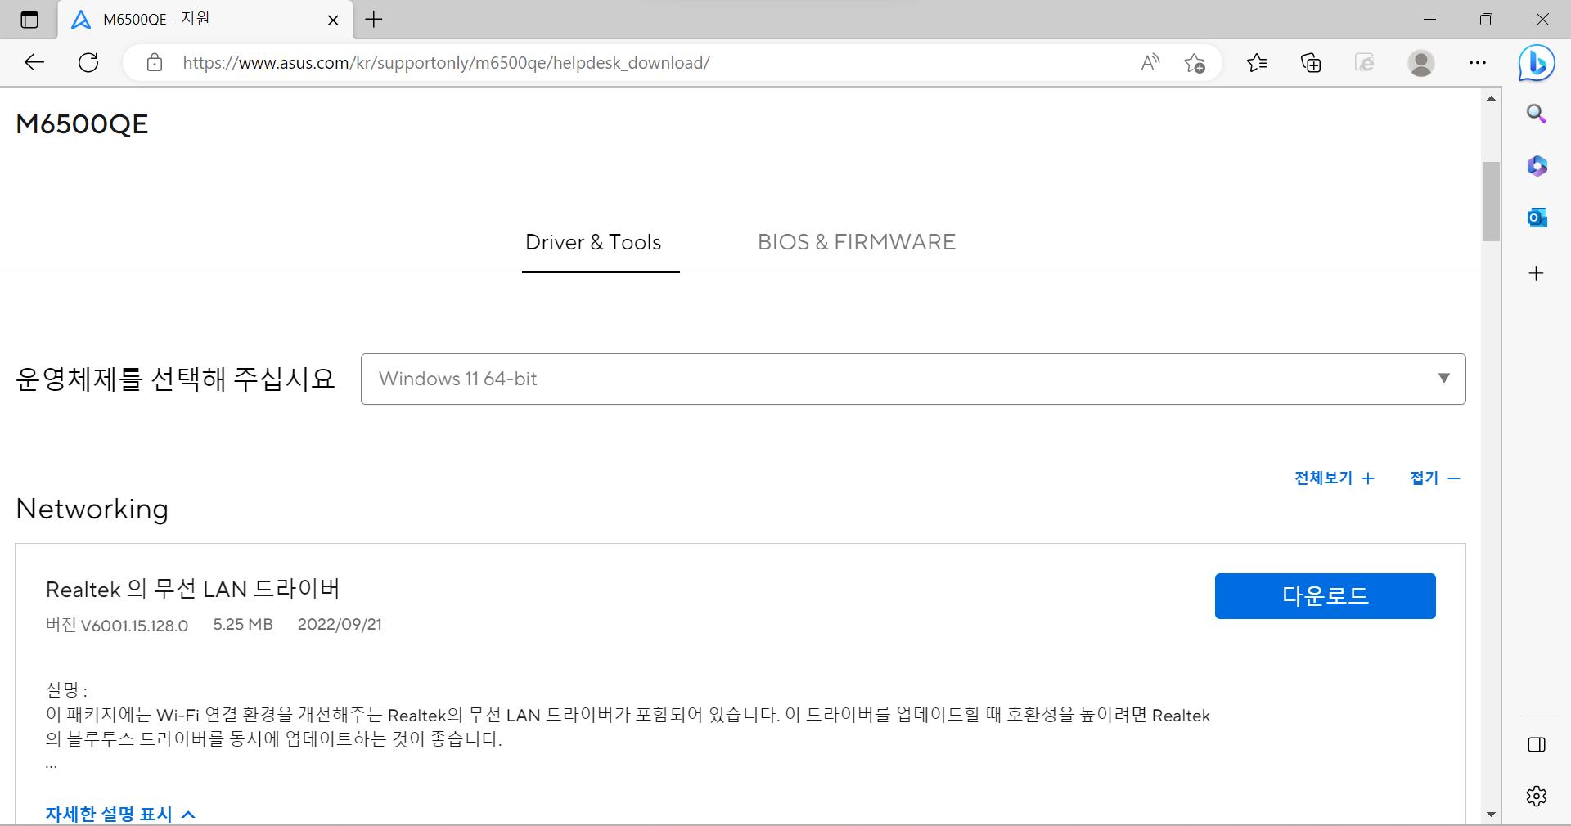Select the M6500QE - 지원 browser tab
Viewport: 1571px width, 826px height.
[205, 20]
